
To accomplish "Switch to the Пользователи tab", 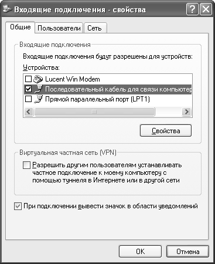I will (x=59, y=28).
